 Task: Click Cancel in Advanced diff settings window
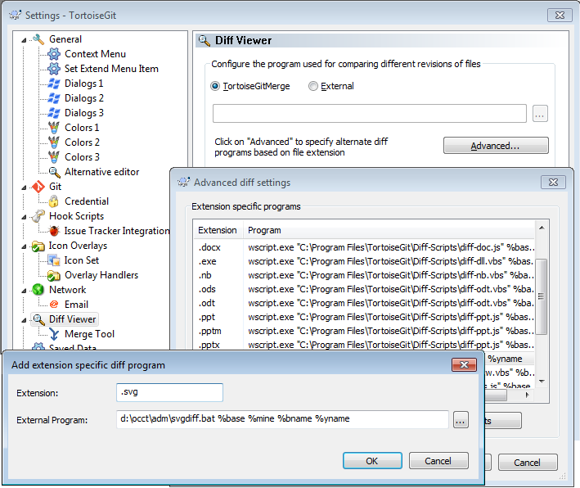[528, 463]
